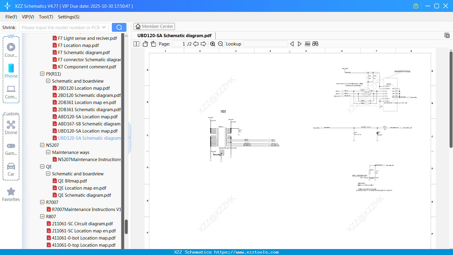Click the Lookup text field
453x255 pixels.
tap(265, 44)
